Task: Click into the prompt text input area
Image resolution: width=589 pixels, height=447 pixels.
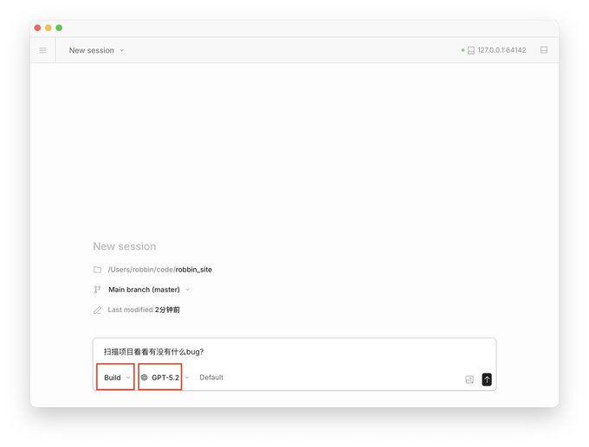Action: 294,352
